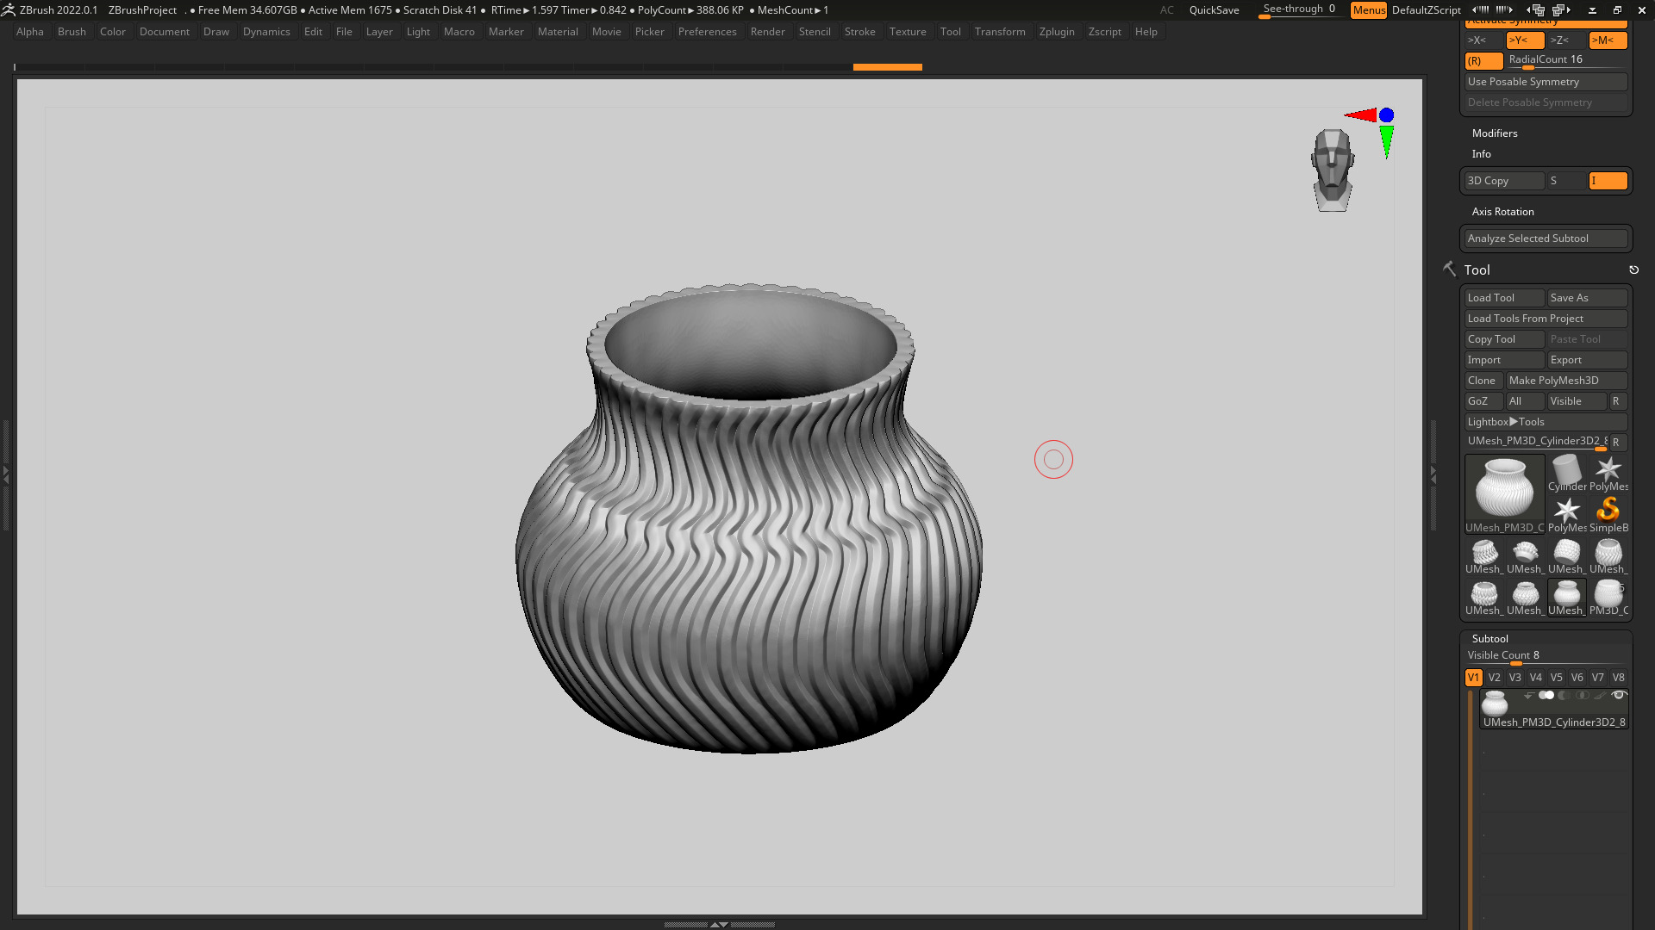Click the Make PolyMesh3D button

[1567, 381]
